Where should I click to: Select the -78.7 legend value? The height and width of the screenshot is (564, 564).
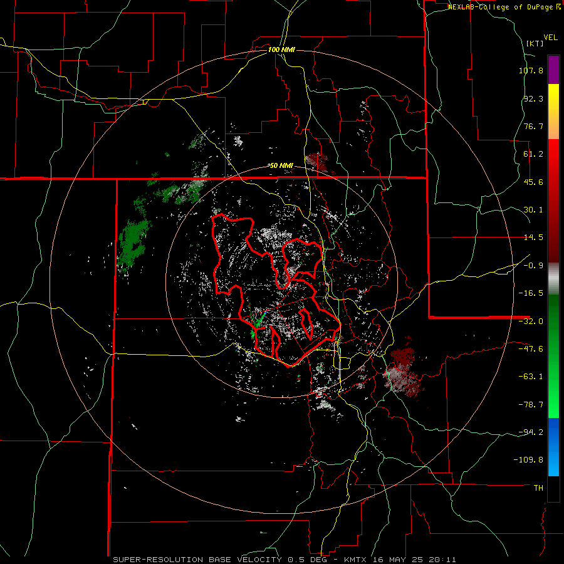click(531, 405)
